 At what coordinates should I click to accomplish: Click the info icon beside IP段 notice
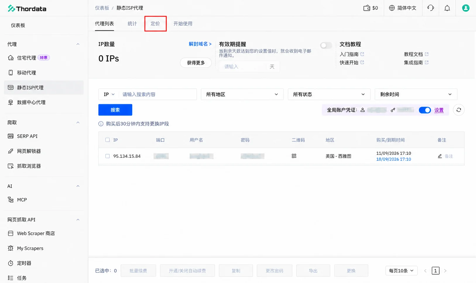(101, 124)
